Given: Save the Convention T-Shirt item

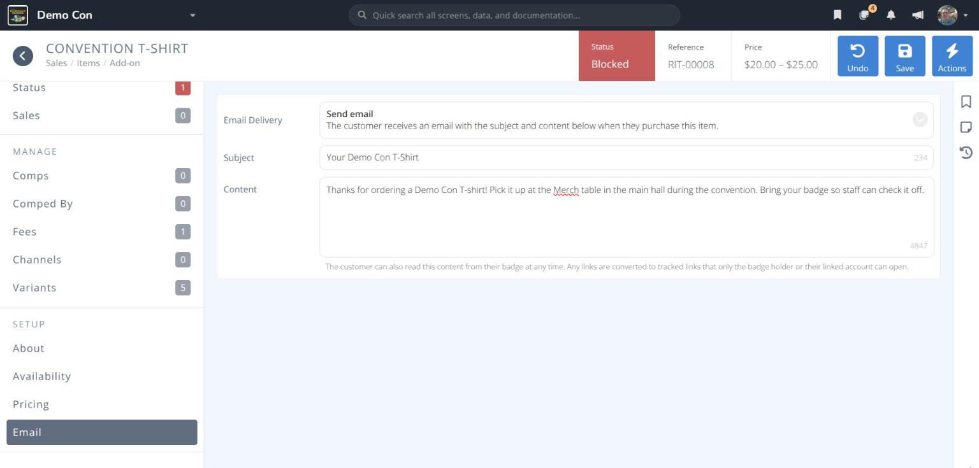Looking at the screenshot, I should point(905,56).
